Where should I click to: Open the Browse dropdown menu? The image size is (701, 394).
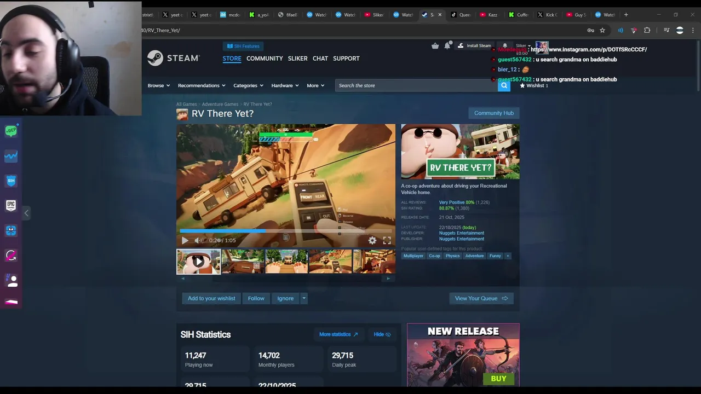coord(159,85)
